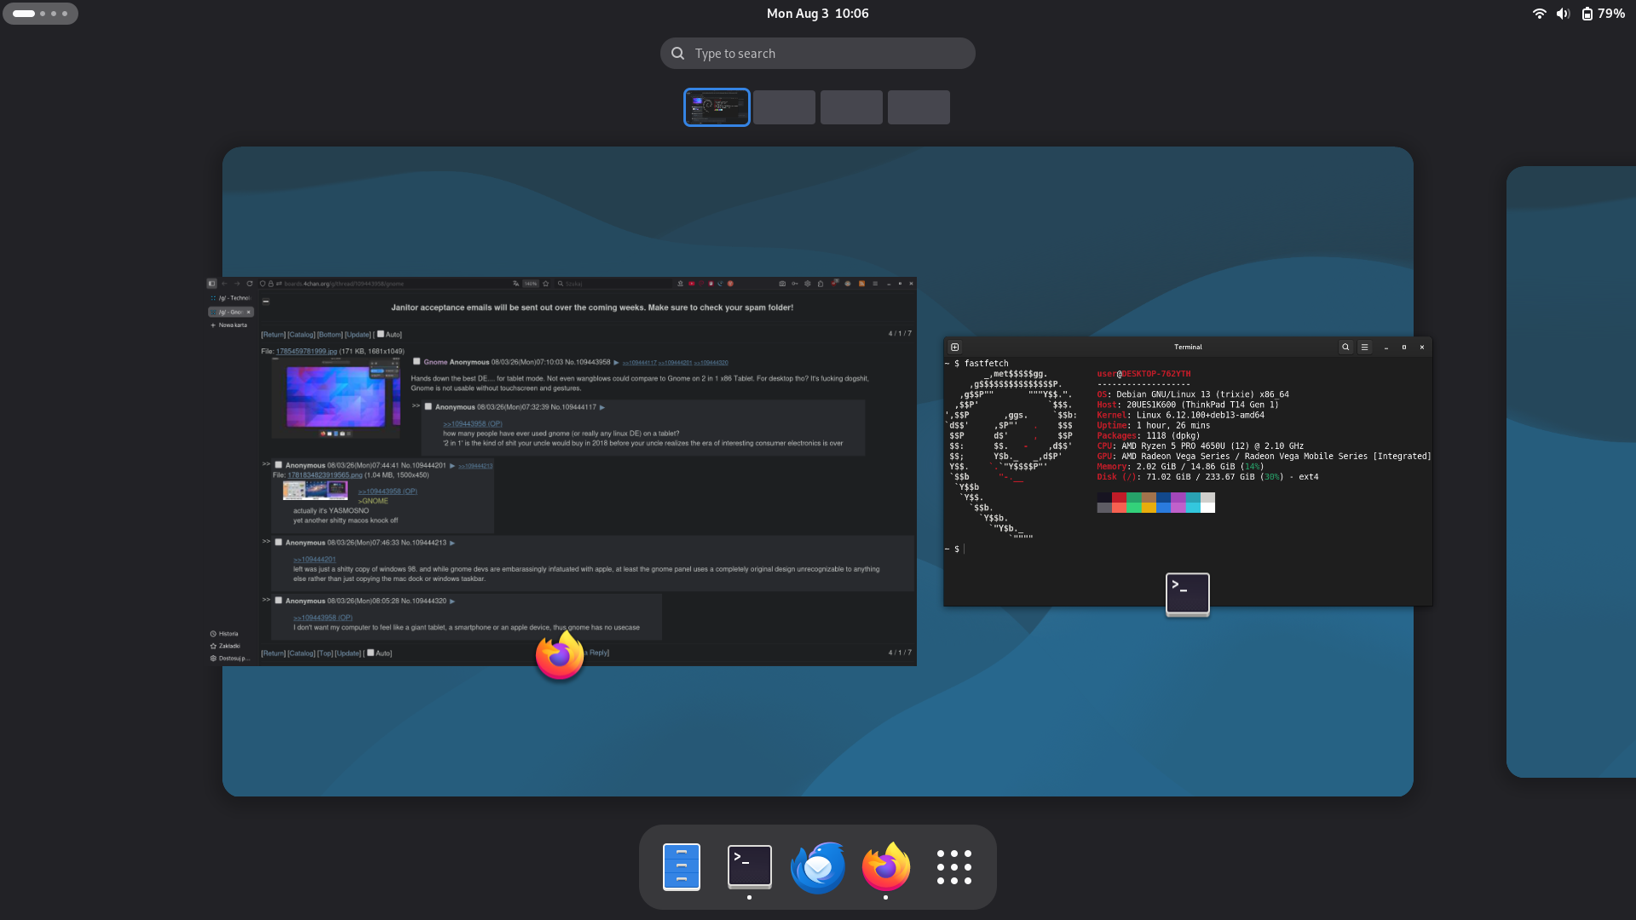Check the post No.109444201 checkbox
The width and height of the screenshot is (1636, 920).
[x=279, y=465]
